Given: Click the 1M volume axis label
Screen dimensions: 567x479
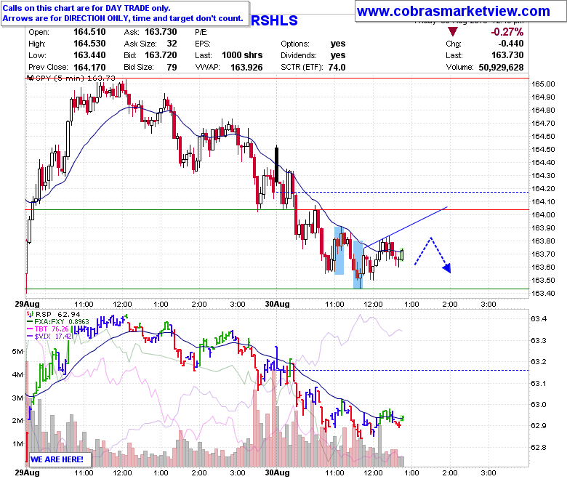Looking at the screenshot, I should coord(17,443).
